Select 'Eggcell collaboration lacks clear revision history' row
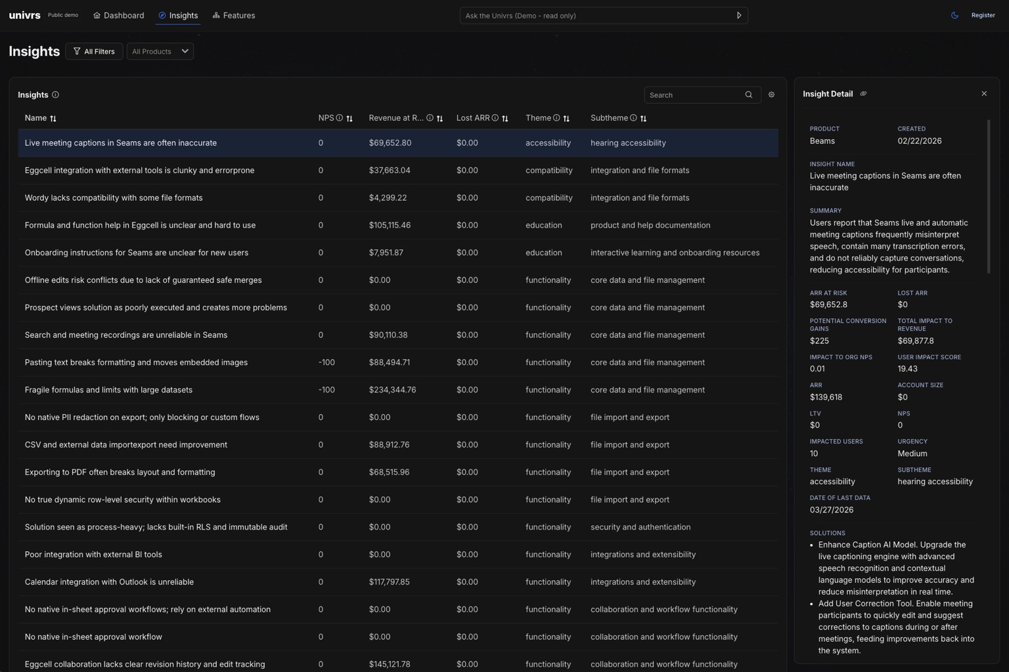Screen dimensions: 1009x672 [398, 661]
